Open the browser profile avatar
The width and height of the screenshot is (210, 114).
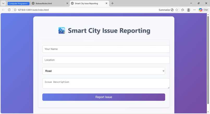188,10
